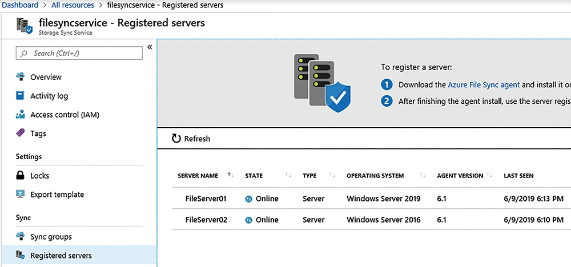Click Windows Server 2016 cell
The image size is (571, 267).
point(384,220)
